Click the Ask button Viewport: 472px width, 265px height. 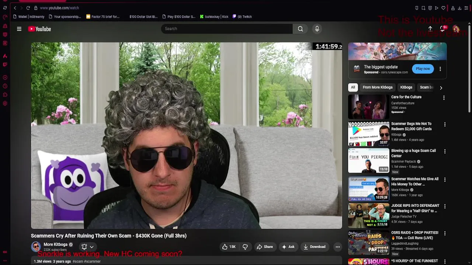click(x=288, y=247)
